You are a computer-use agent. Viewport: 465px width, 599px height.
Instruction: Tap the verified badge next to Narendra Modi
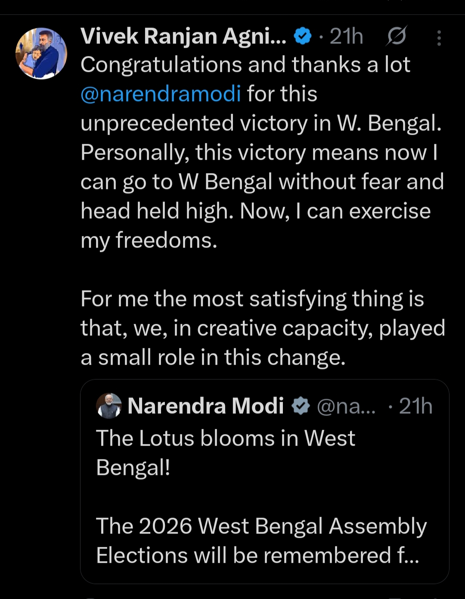tap(301, 406)
